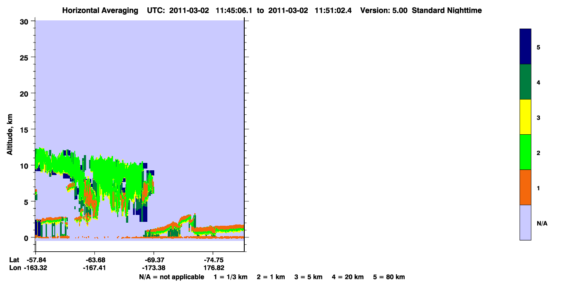The width and height of the screenshot is (565, 289).
Task: Click the longitude value -167.41
Action: [x=95, y=268]
